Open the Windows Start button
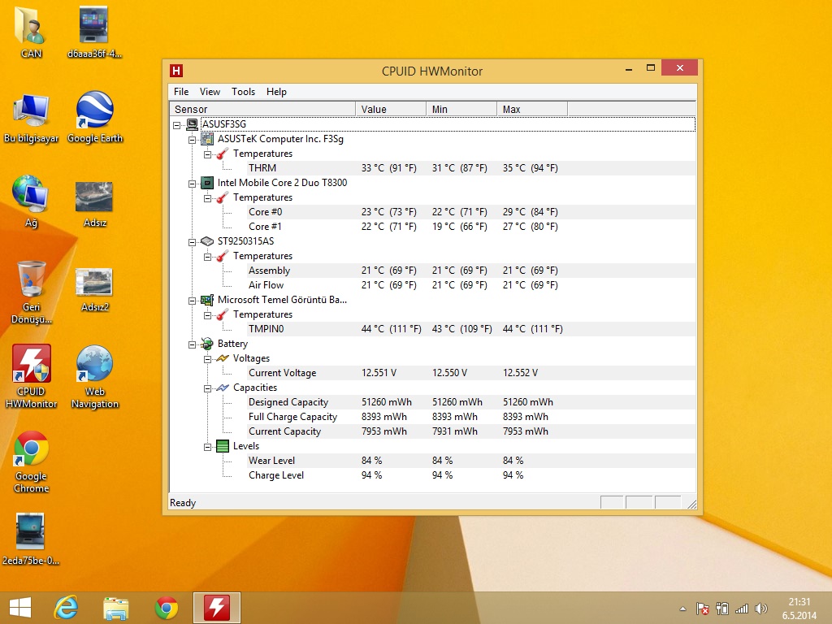Image resolution: width=832 pixels, height=624 pixels. pos(20,608)
